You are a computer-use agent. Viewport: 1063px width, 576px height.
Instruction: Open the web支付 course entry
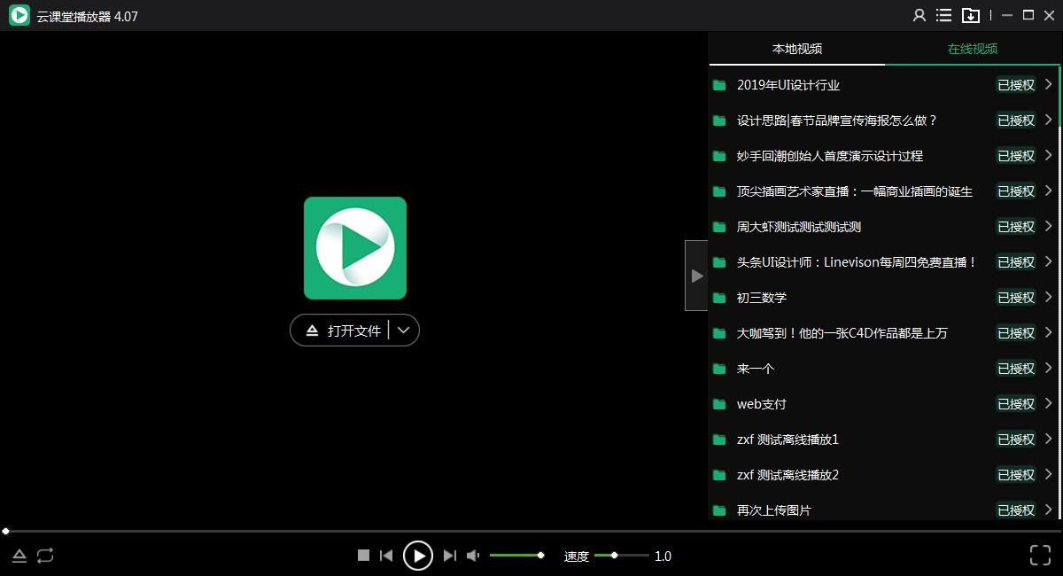[762, 404]
